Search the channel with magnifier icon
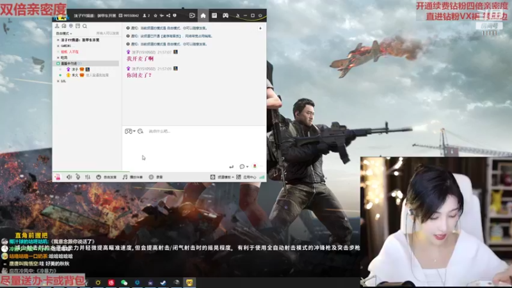The width and height of the screenshot is (512, 288). tap(84, 26)
